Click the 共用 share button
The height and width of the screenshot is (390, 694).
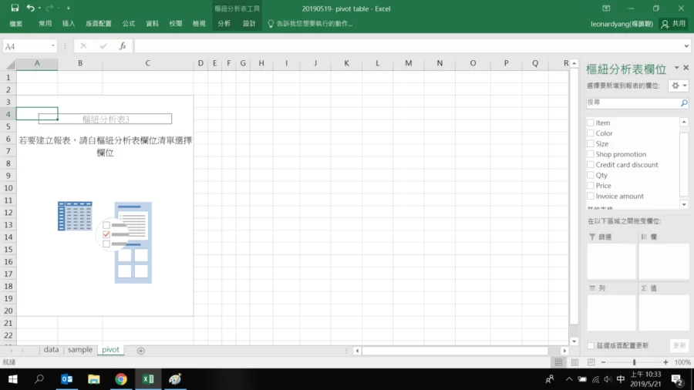coord(673,24)
